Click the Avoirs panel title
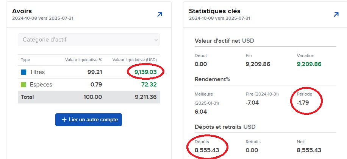Screen dimensions: 347x159 point(22,11)
